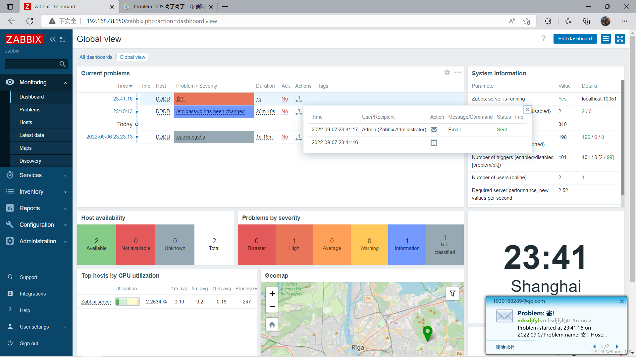The width and height of the screenshot is (636, 357).
Task: Open a new browser tab
Action: (x=225, y=7)
